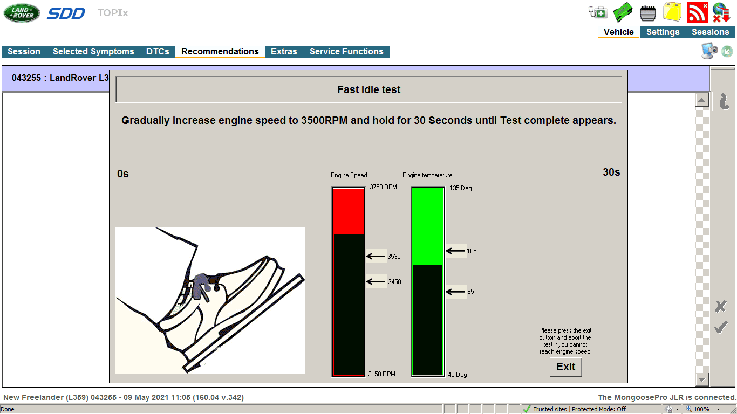Click the '0s' start label

click(123, 174)
